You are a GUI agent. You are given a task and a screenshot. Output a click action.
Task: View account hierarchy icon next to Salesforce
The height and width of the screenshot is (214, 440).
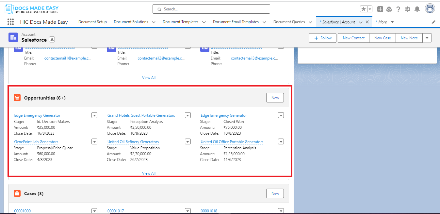pyautogui.click(x=52, y=40)
